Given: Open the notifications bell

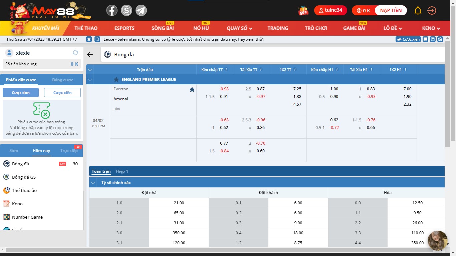Looking at the screenshot, I should [418, 10].
